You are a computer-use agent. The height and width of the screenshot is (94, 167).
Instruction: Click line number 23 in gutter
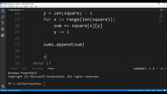tap(17, 45)
